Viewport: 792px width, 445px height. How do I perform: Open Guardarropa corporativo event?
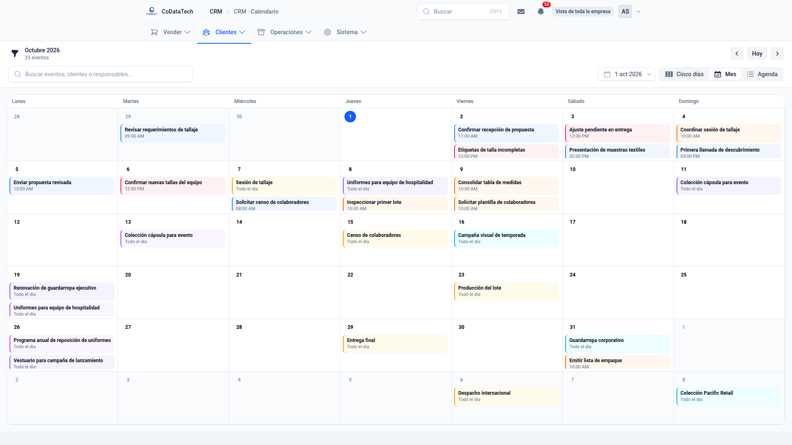click(618, 343)
